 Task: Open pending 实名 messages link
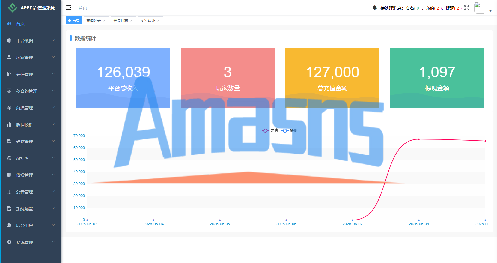coord(414,8)
